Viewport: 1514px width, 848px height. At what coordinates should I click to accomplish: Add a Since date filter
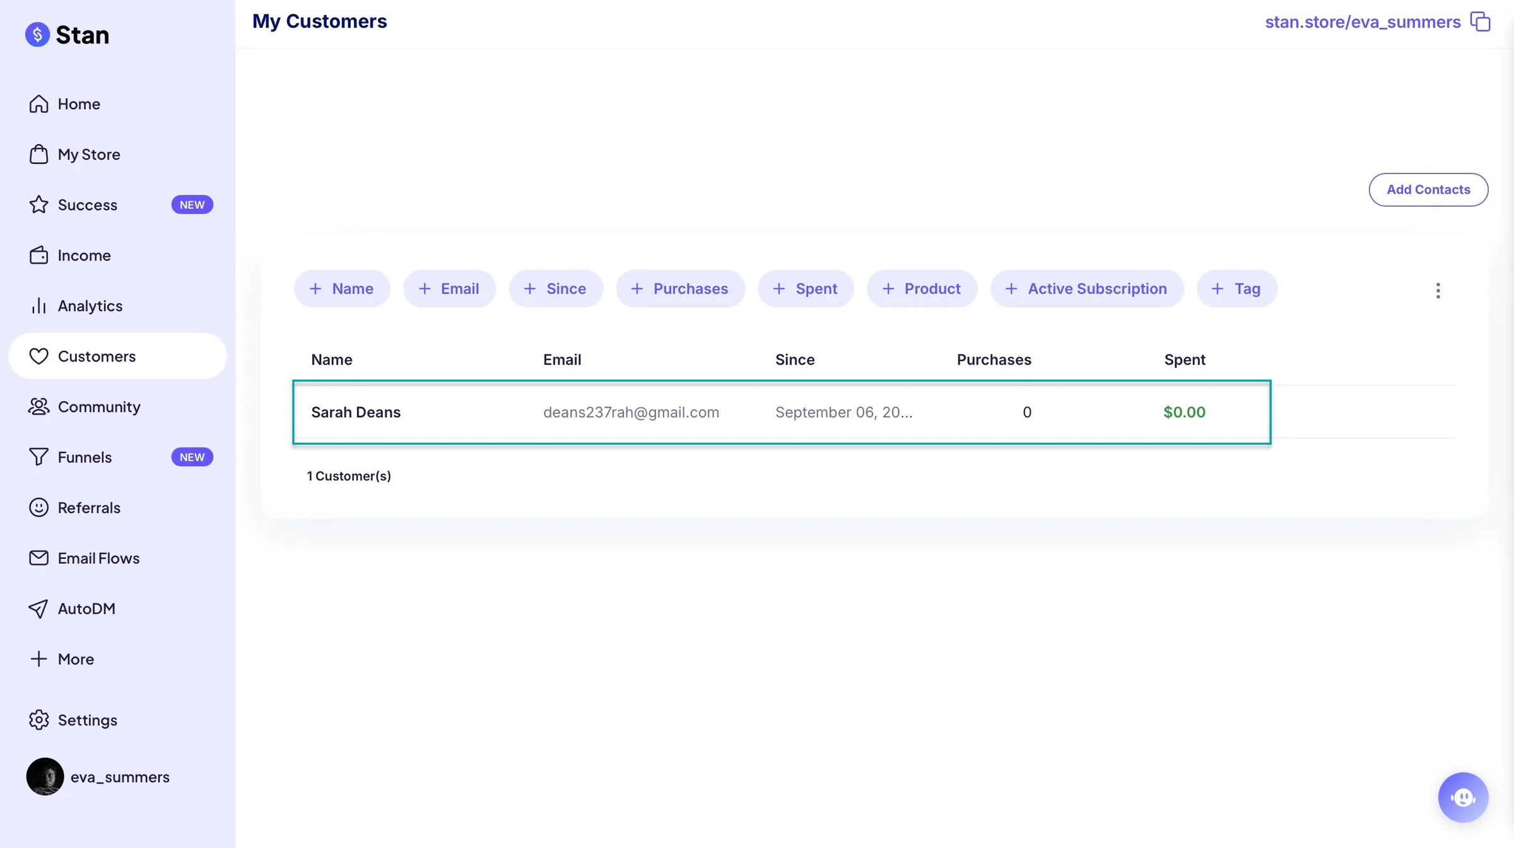point(556,288)
